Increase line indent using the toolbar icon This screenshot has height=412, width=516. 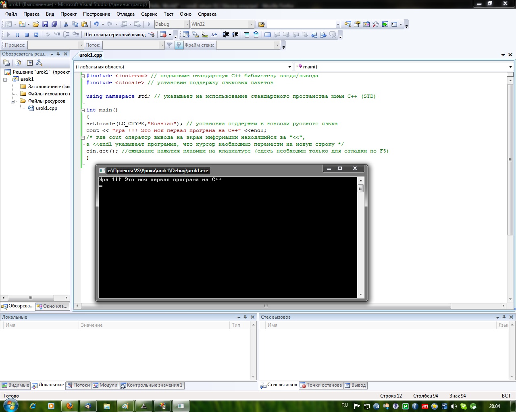[235, 35]
